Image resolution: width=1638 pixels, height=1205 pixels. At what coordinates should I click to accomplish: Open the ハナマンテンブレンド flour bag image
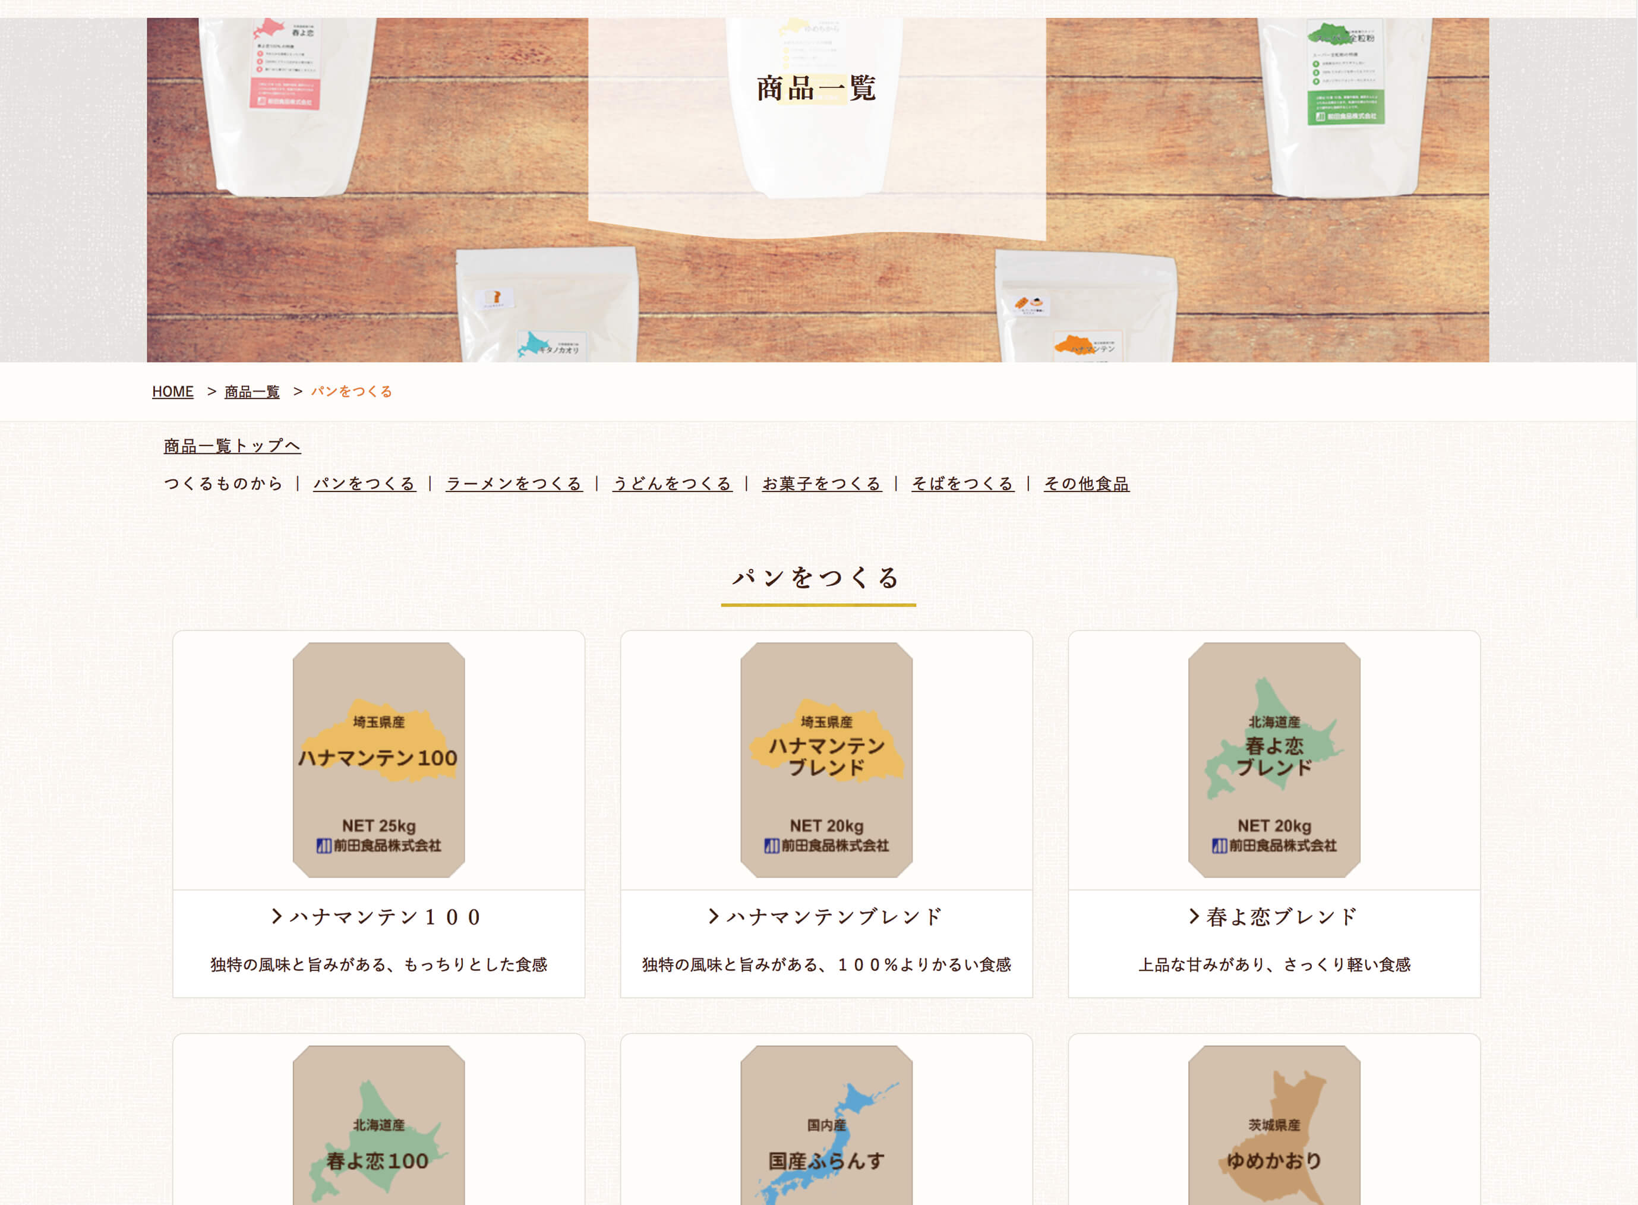pos(826,759)
